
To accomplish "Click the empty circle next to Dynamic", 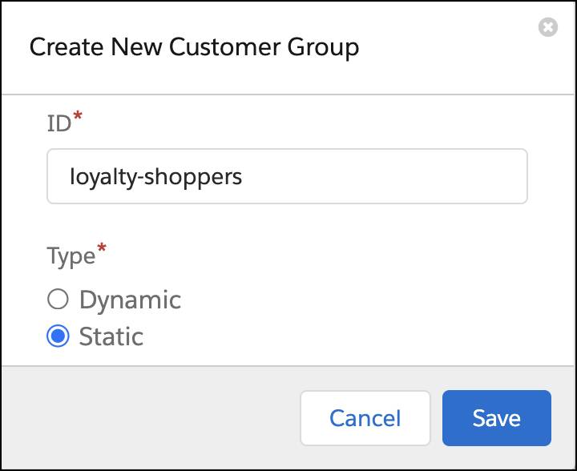I will click(x=58, y=299).
